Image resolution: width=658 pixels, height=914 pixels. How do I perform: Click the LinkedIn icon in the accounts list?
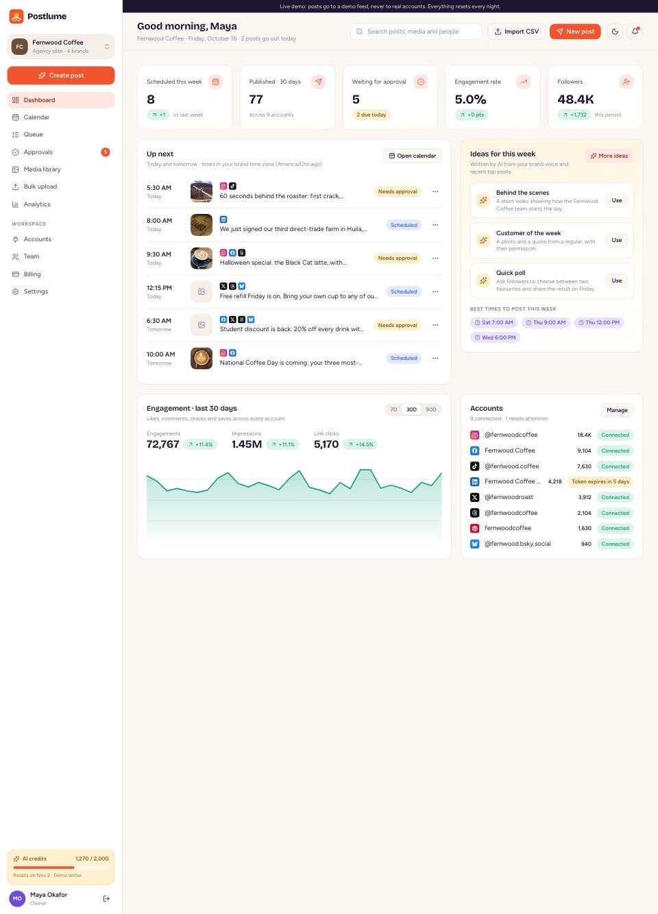coord(474,481)
